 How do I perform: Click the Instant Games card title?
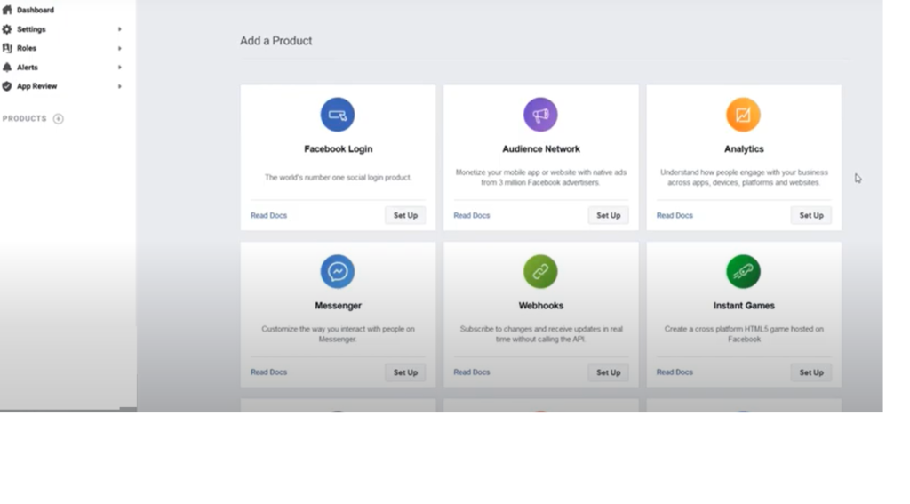pos(744,306)
